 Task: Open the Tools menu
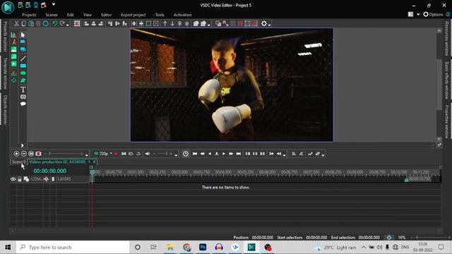click(x=160, y=15)
